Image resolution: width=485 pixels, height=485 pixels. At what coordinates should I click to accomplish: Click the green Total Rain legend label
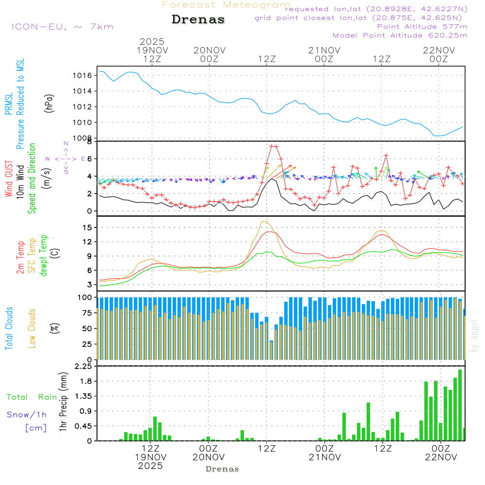(32, 397)
